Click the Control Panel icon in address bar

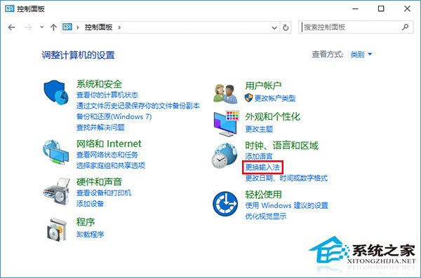click(x=67, y=27)
